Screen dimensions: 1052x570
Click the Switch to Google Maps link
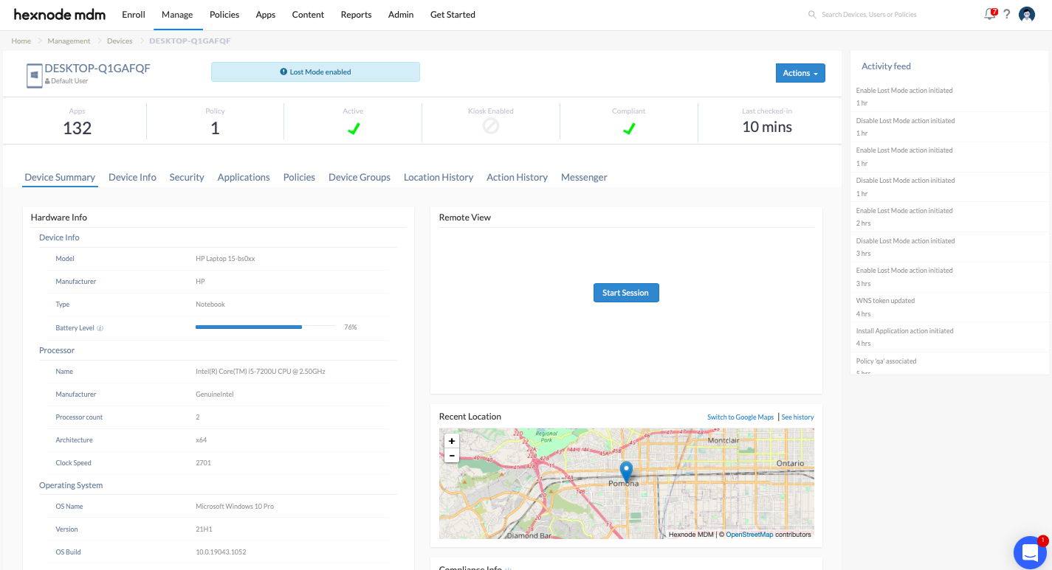[x=740, y=417]
